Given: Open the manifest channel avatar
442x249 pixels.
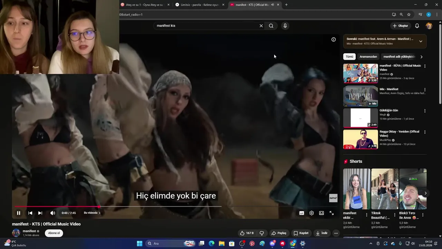Looking at the screenshot, I should [x=16, y=233].
